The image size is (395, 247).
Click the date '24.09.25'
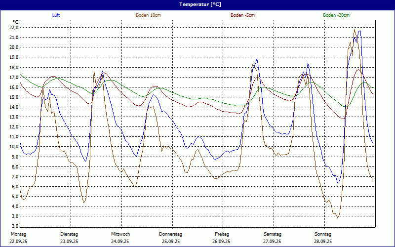[x=120, y=242]
